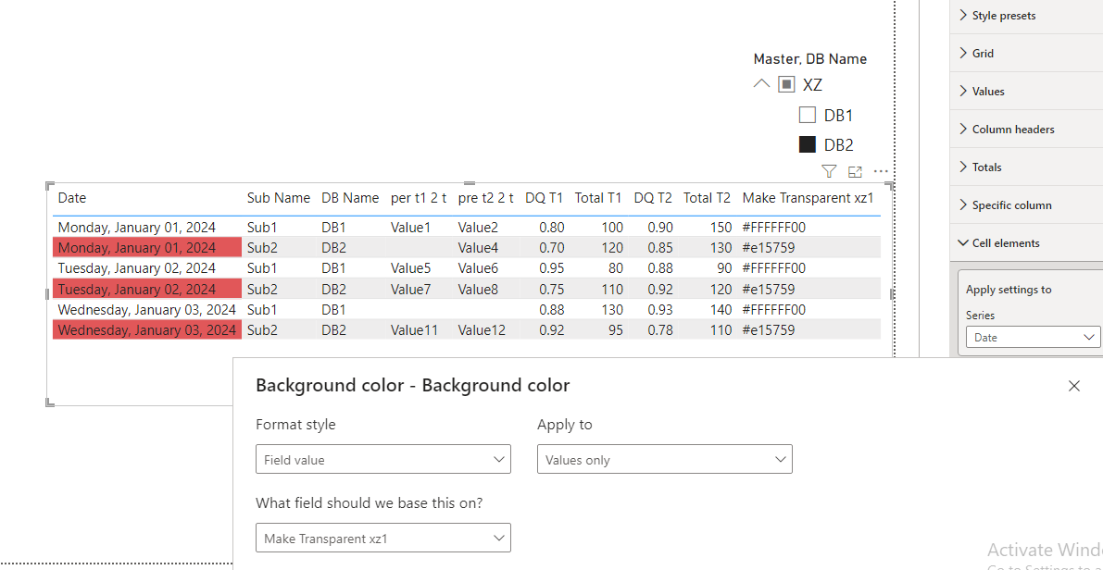Click the DB Name column header
1103x570 pixels.
click(x=350, y=198)
